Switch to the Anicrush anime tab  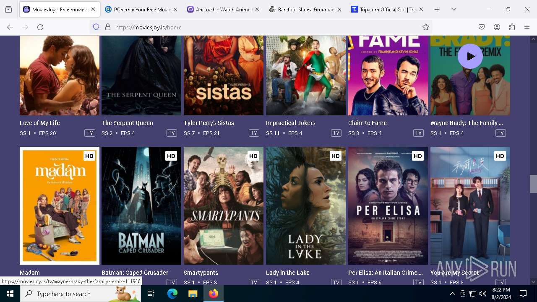[223, 9]
